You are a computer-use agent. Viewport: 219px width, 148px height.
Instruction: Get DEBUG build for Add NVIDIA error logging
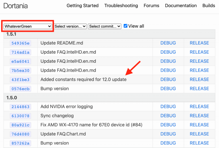[168, 107]
